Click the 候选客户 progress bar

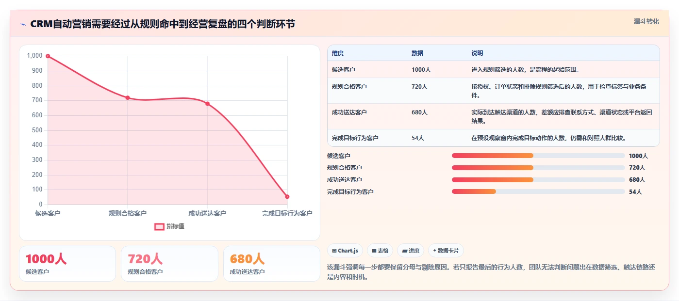[538, 156]
